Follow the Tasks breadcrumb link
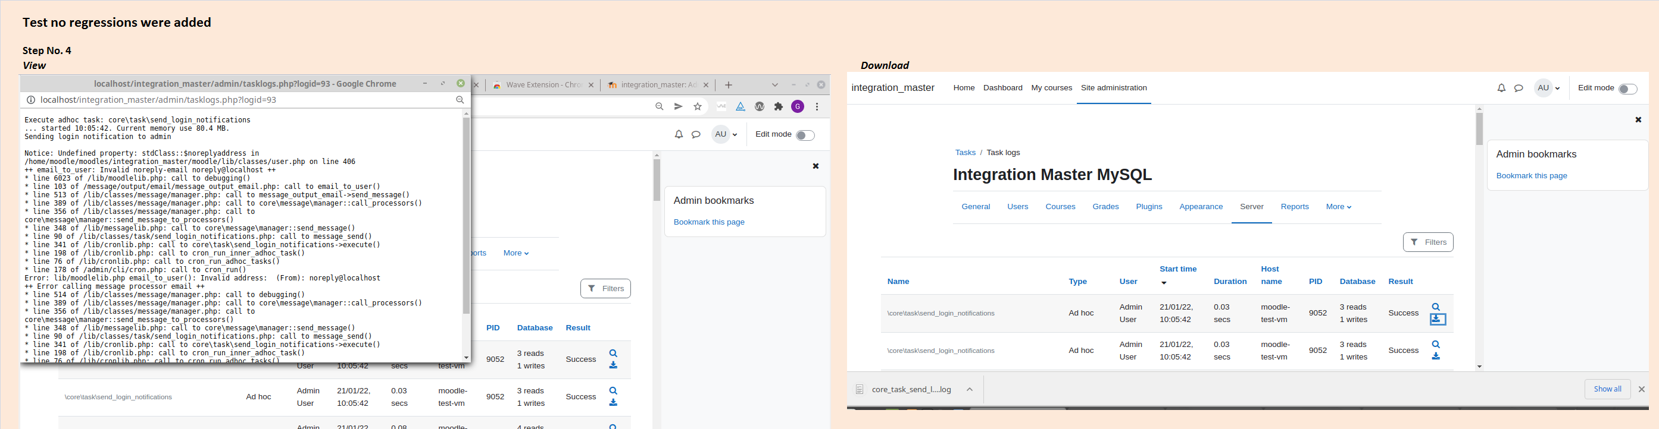 [x=965, y=153]
